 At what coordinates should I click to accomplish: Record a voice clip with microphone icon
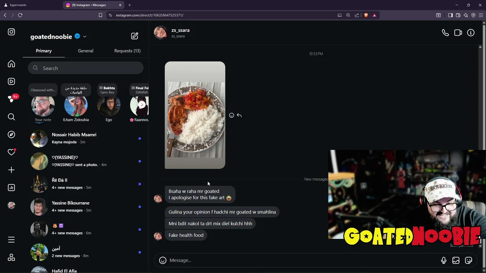tap(443, 260)
